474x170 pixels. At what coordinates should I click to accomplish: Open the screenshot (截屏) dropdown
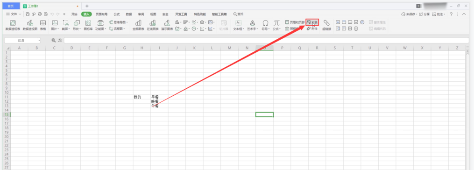(65, 25)
